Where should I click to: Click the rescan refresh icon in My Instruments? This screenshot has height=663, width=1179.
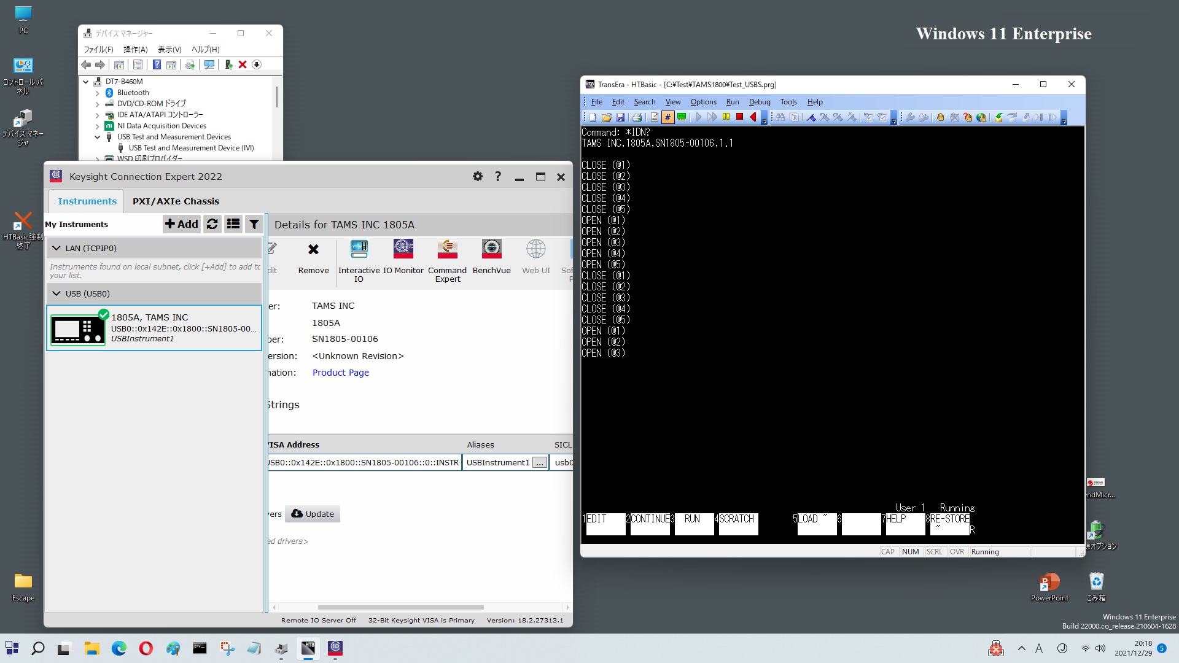pos(212,224)
